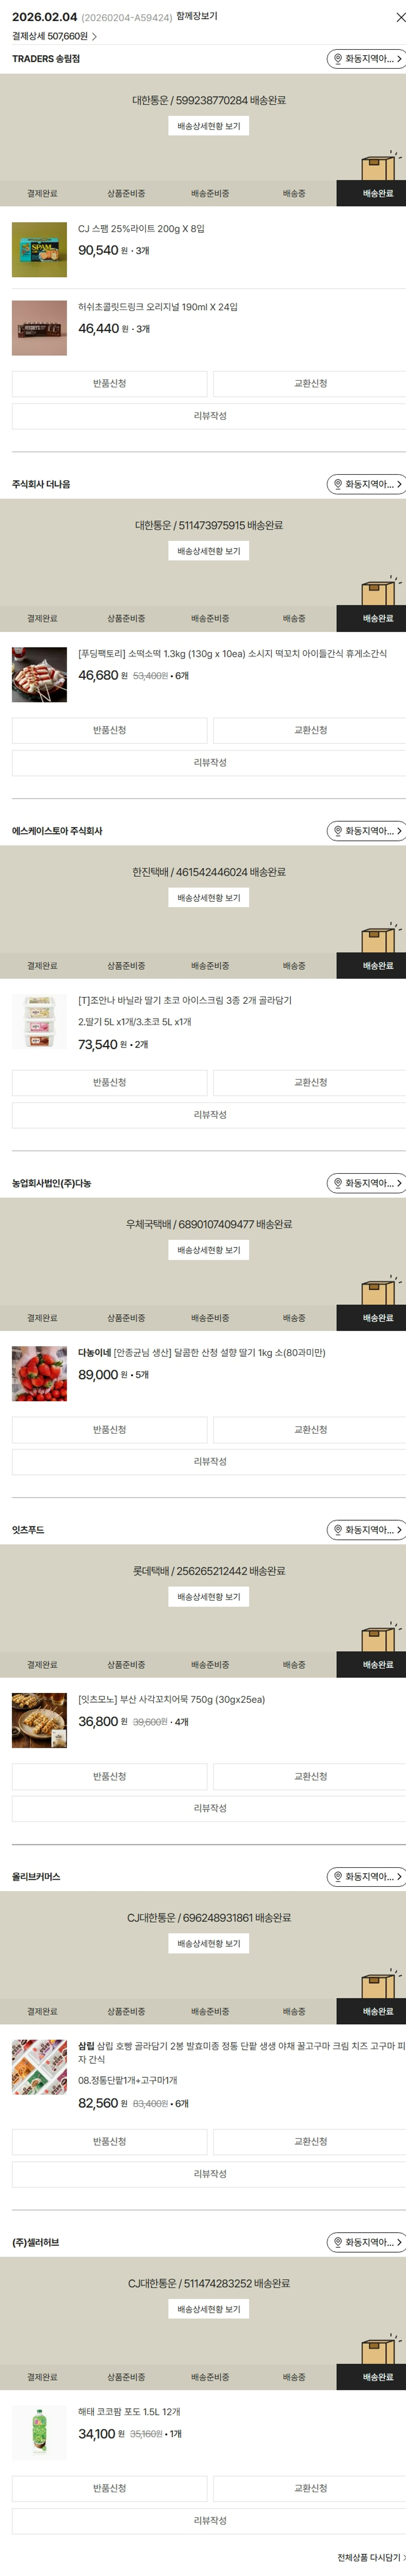406x2576 pixels.
Task: Open the CJ 스팸 25% 라이트 product thumbnail
Action: click(39, 250)
